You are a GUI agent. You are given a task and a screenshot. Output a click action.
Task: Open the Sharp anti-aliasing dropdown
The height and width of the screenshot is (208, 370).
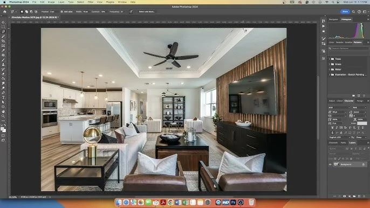[x=361, y=137]
